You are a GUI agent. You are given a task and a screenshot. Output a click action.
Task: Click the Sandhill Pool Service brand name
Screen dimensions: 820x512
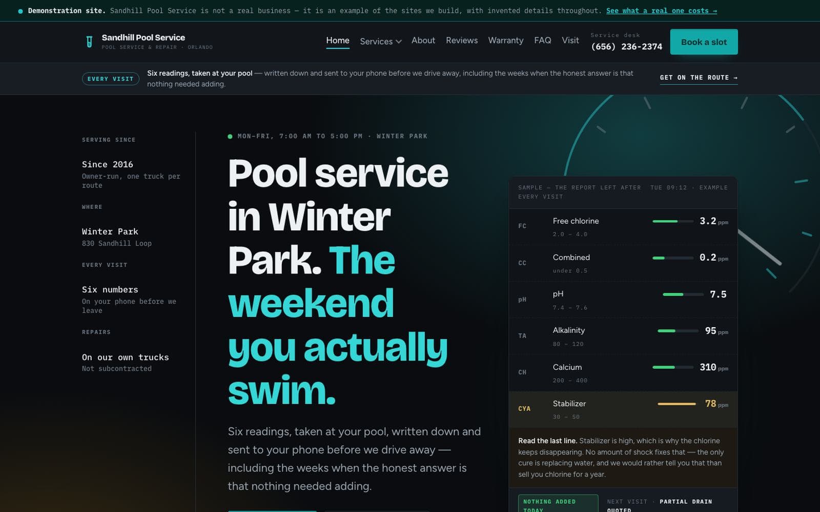[x=143, y=37]
